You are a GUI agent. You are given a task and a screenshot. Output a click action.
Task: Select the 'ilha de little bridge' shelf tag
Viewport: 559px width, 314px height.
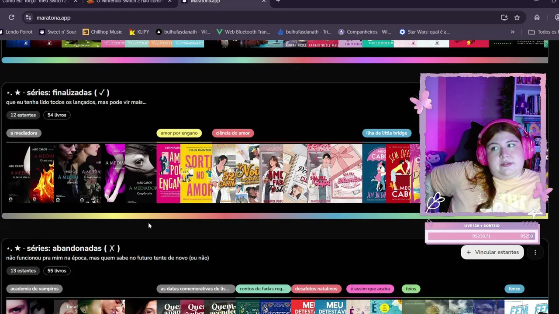pyautogui.click(x=386, y=133)
